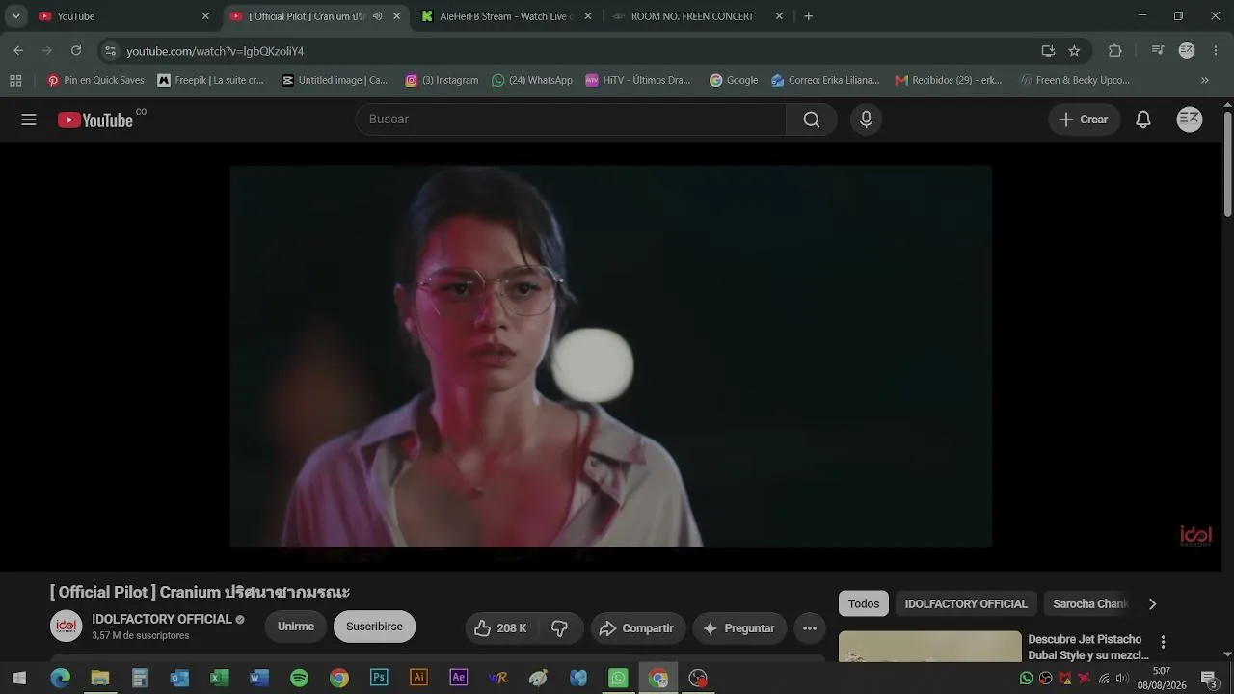1234x694 pixels.
Task: Click the address bar URL
Action: click(x=215, y=51)
